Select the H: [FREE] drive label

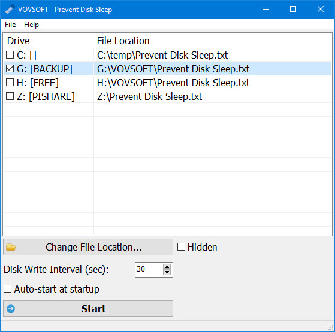[37, 83]
